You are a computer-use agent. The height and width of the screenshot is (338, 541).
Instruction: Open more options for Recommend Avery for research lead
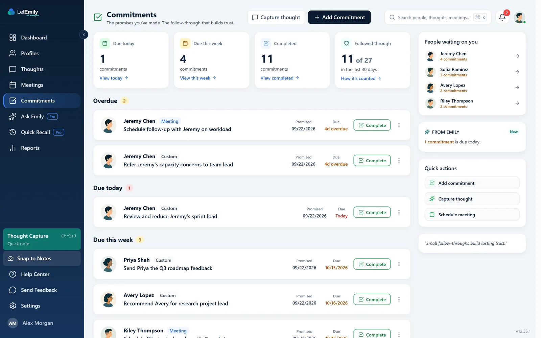click(x=399, y=299)
